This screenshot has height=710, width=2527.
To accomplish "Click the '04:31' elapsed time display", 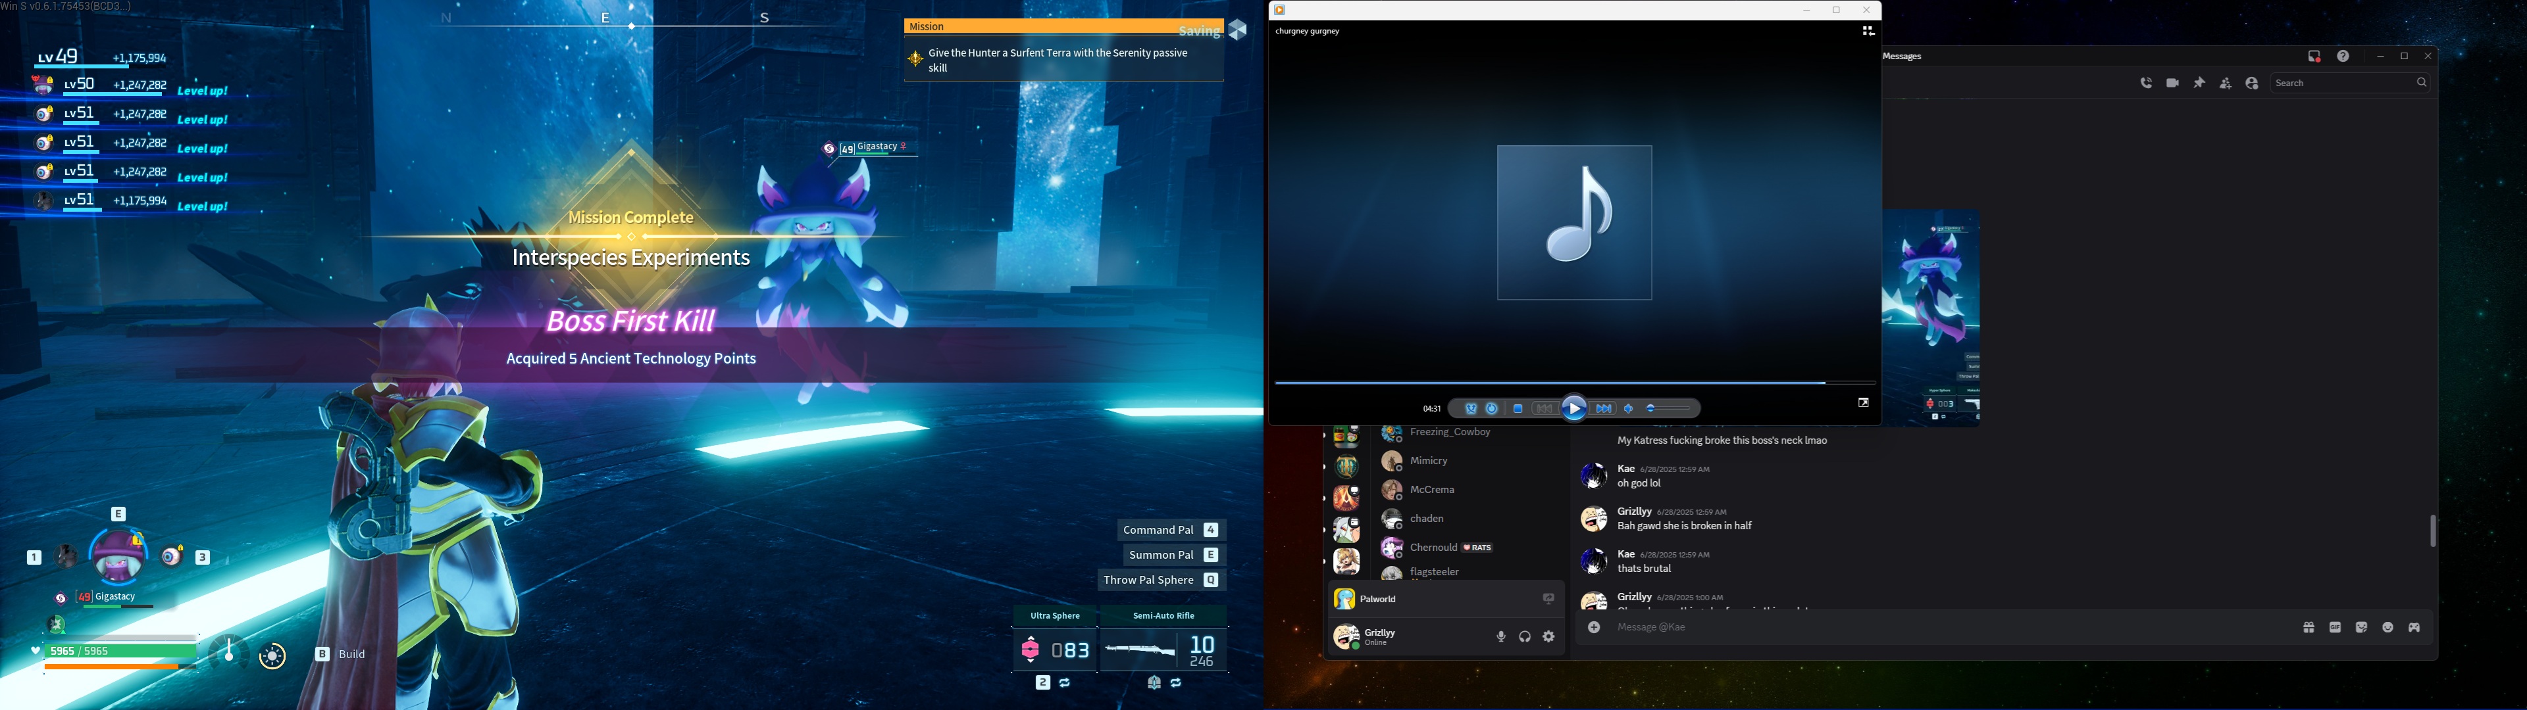I will point(1431,409).
